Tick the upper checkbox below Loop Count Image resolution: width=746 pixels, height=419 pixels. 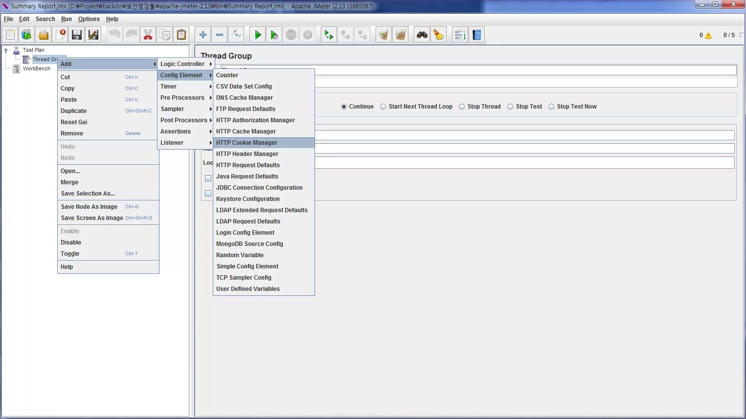point(208,178)
